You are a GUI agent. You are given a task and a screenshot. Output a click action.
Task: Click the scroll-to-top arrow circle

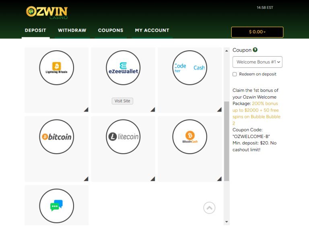[x=209, y=208]
